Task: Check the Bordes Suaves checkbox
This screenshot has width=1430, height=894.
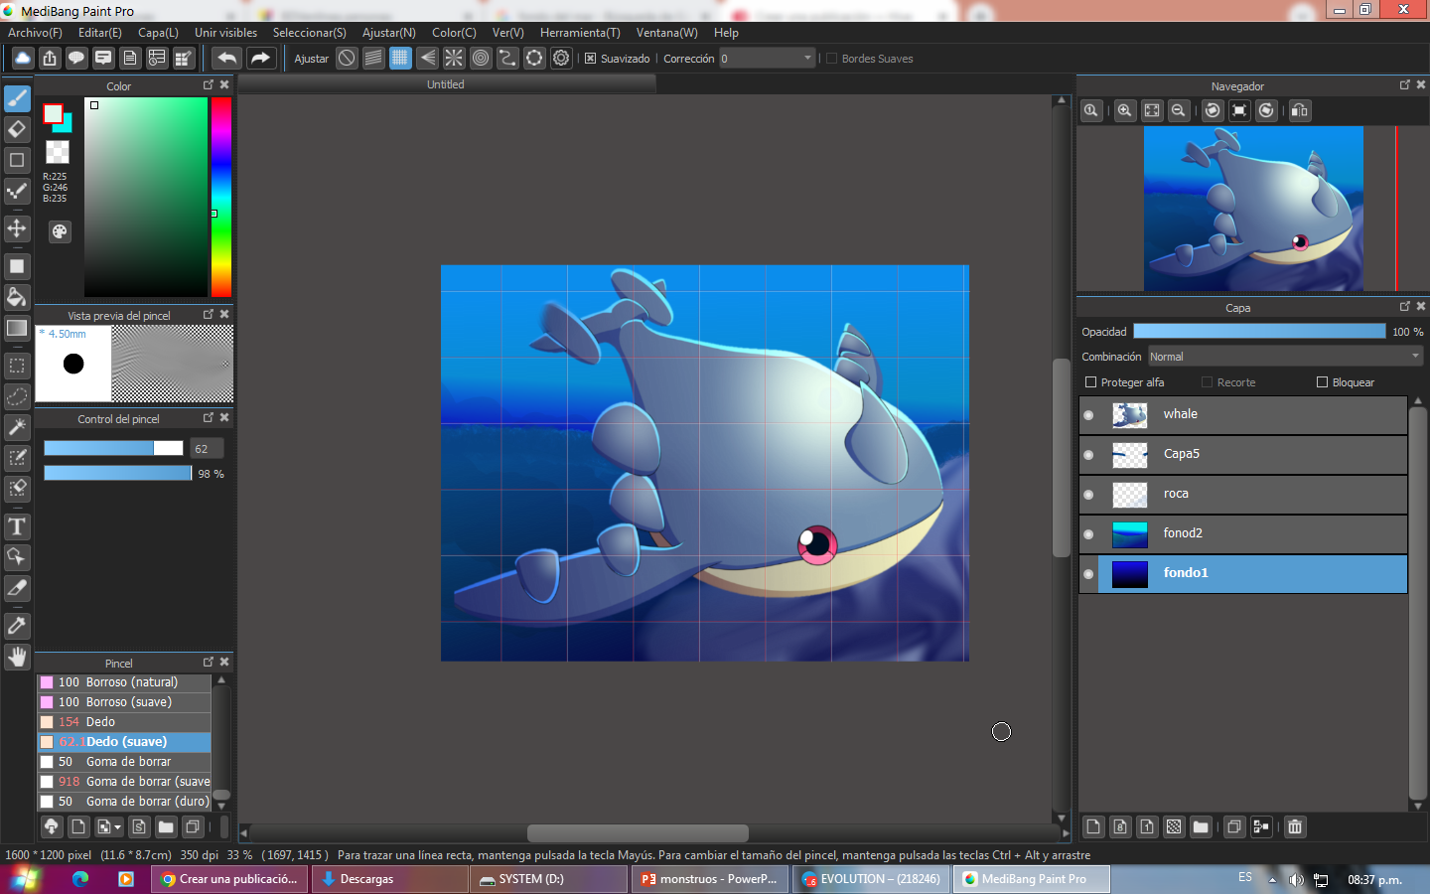Action: click(832, 59)
